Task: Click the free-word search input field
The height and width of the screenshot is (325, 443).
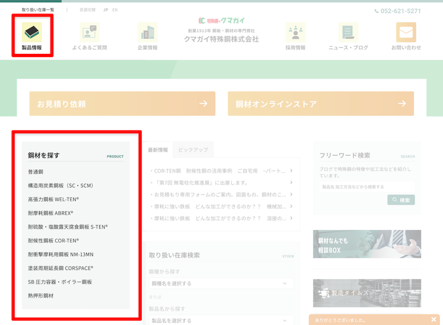Action: (367, 187)
